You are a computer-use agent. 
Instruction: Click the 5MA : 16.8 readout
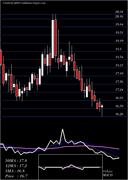[x=15, y=171]
